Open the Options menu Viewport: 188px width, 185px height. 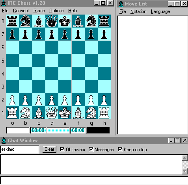pos(56,11)
